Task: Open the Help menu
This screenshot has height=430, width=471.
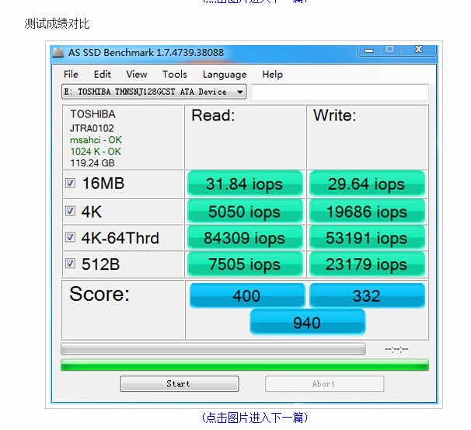Action: point(272,75)
